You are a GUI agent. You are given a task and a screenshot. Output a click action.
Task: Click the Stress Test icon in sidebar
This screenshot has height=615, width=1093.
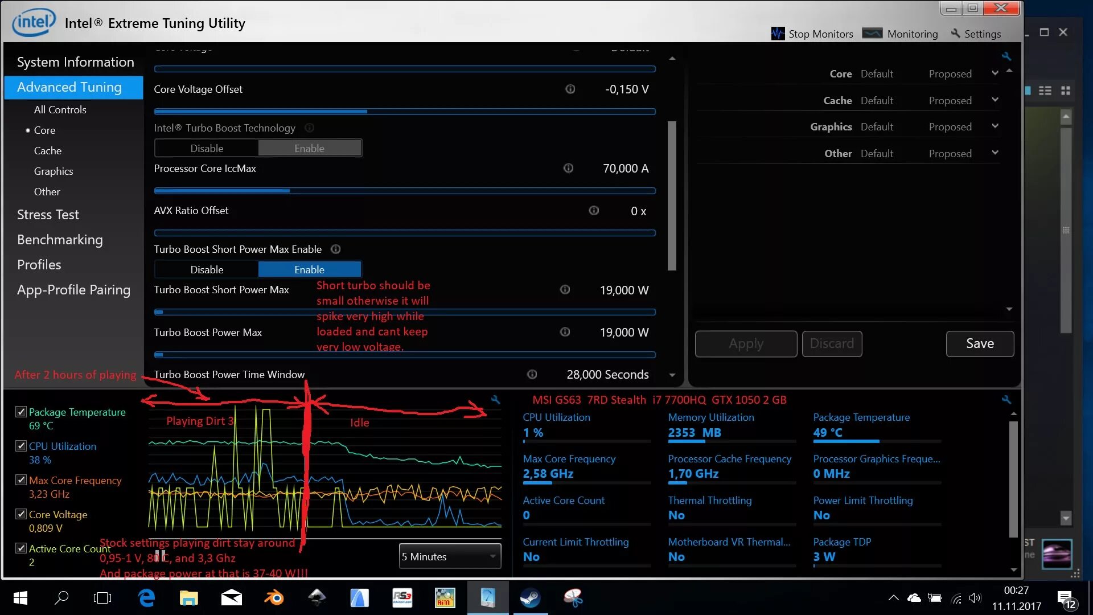pos(48,214)
